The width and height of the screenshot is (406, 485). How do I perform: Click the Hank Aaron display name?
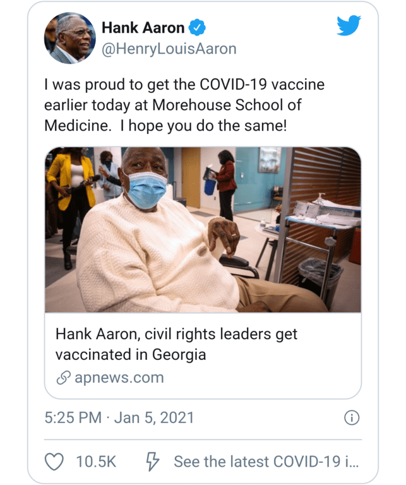point(143,28)
